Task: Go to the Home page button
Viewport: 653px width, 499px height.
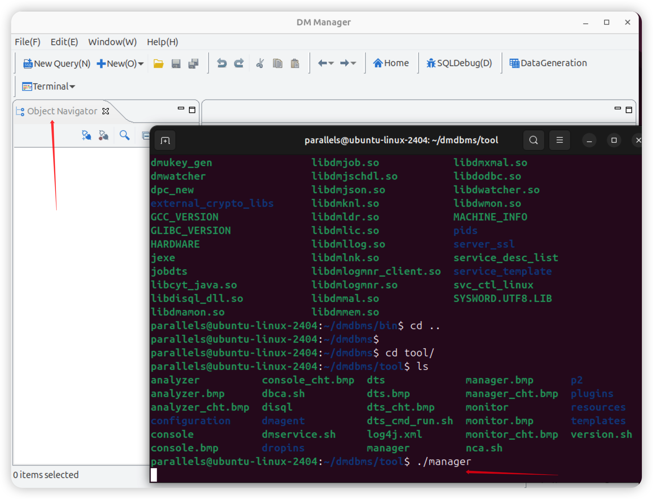Action: 391,63
